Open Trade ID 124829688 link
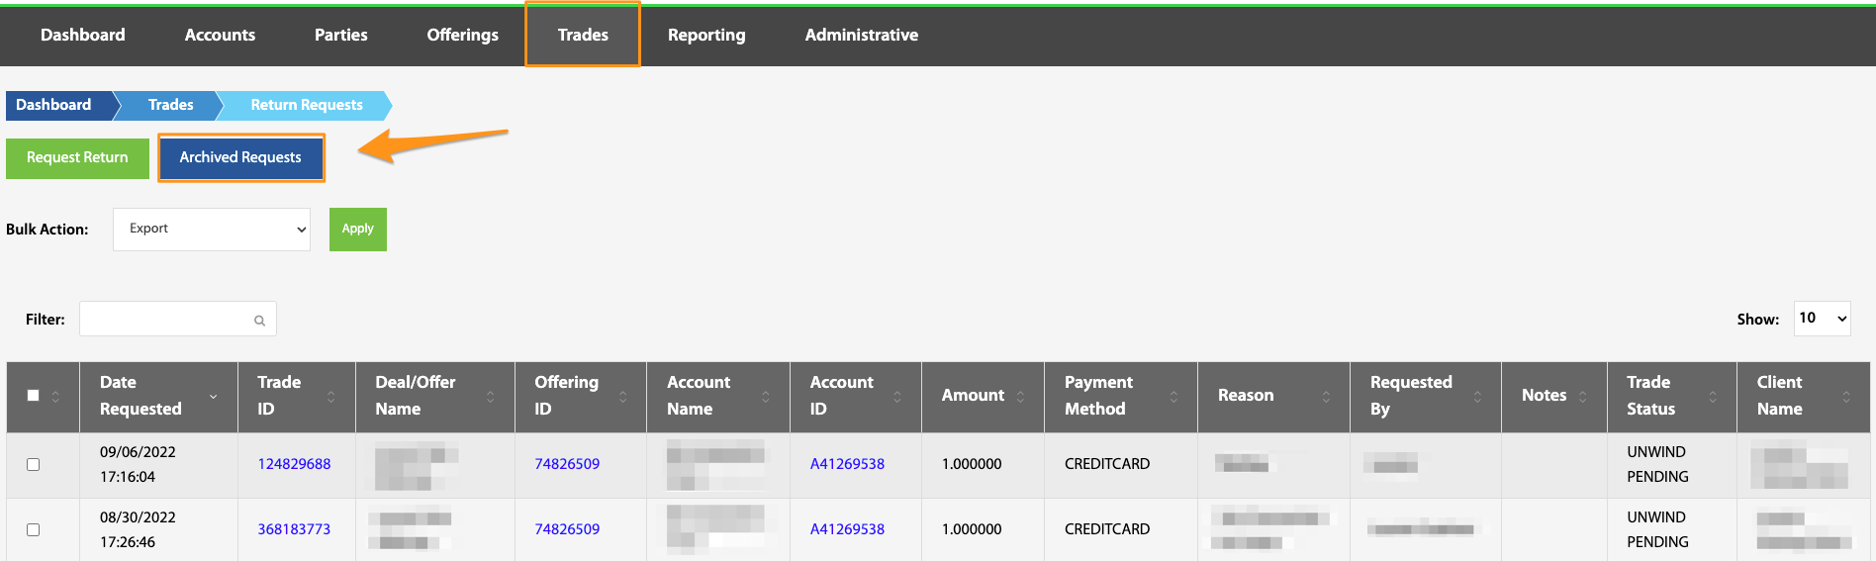This screenshot has width=1876, height=561. tap(294, 464)
